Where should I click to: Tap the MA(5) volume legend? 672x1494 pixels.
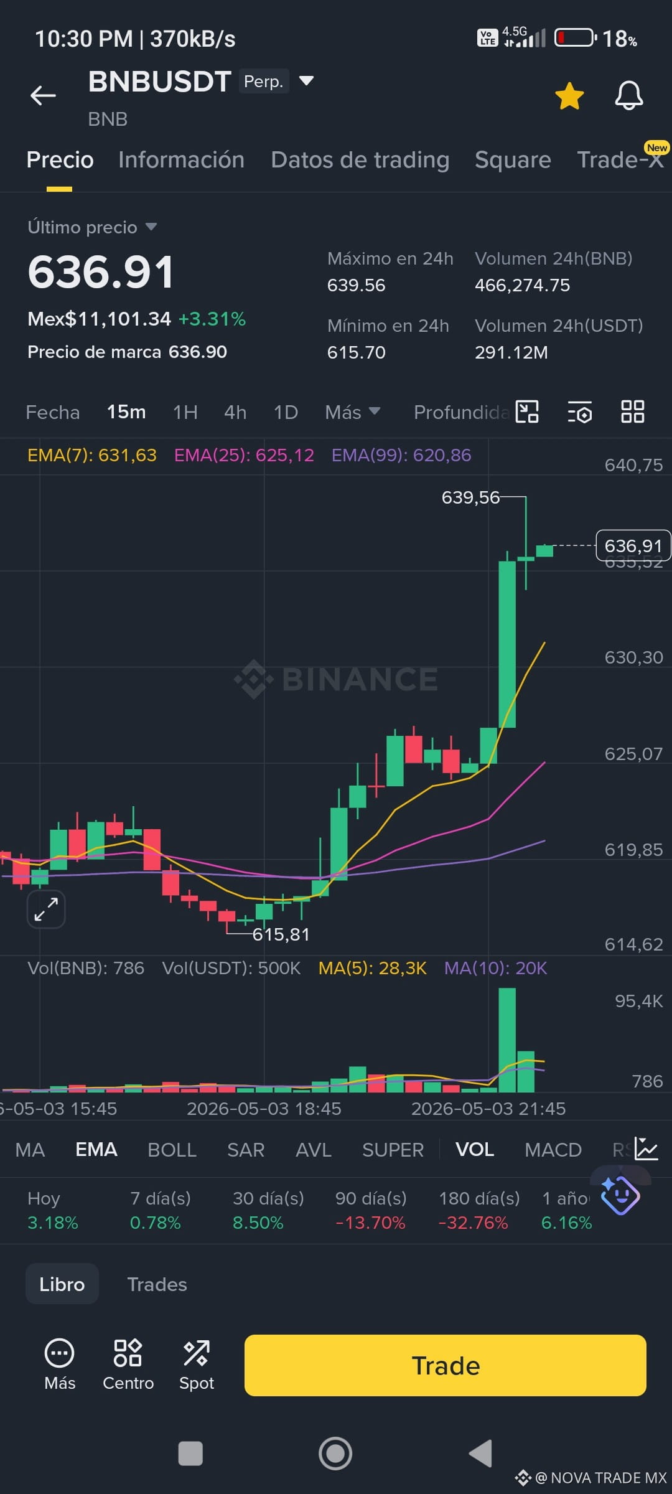coord(373,968)
